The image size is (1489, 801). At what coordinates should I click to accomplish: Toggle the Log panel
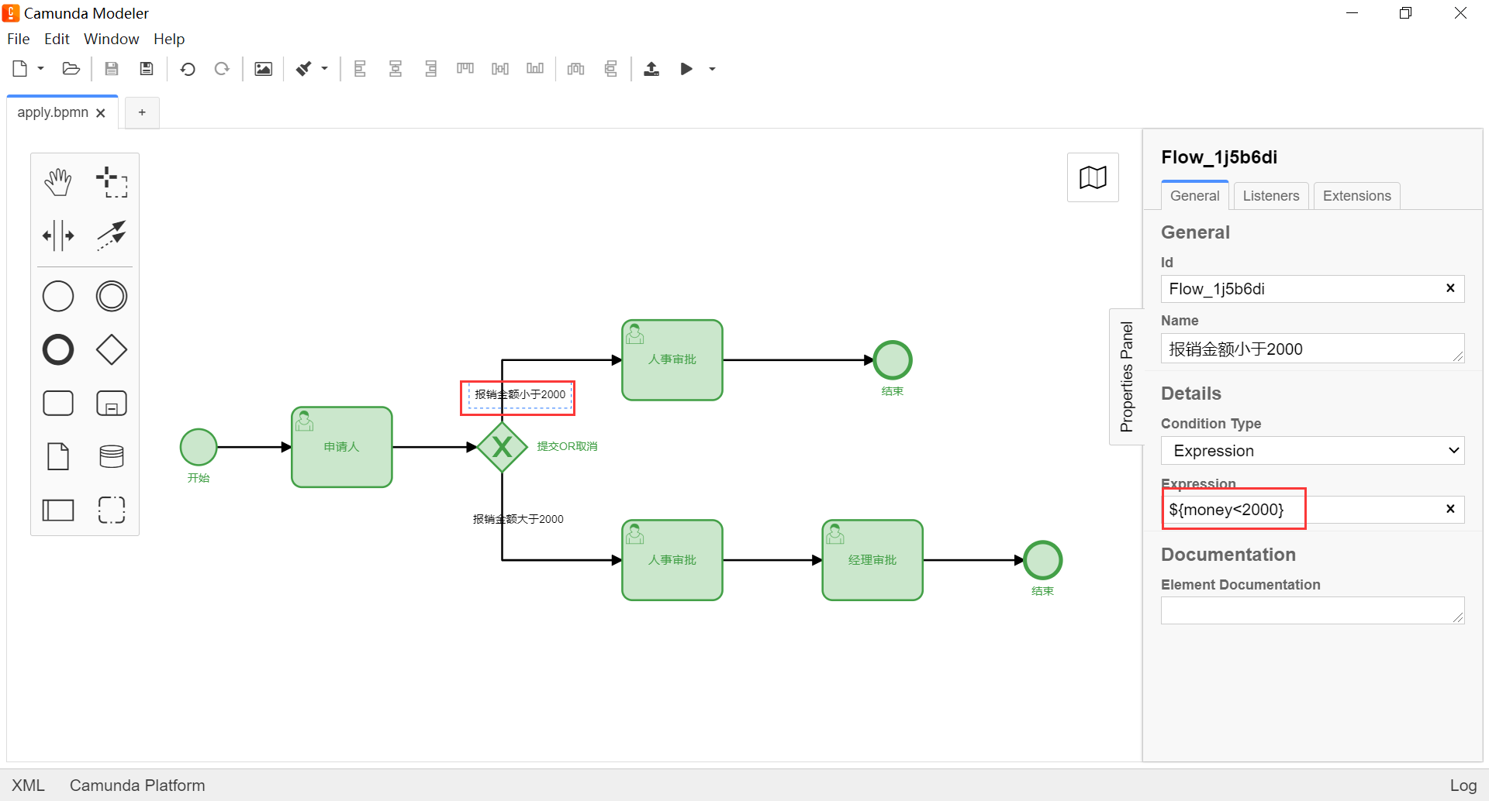1463,786
